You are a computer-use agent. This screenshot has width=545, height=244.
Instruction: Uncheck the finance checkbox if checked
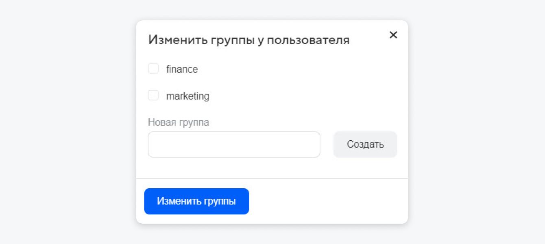(153, 69)
